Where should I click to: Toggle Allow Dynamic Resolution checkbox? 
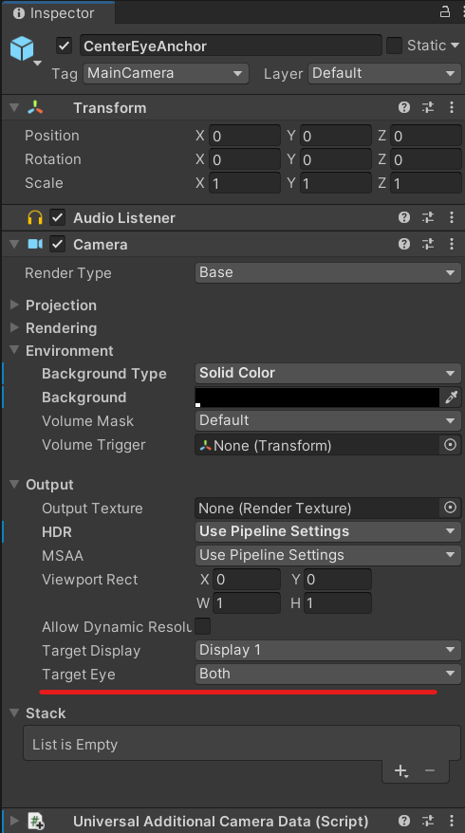coord(203,626)
